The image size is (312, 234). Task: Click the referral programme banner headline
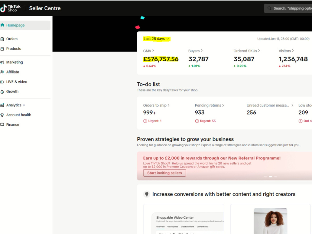pos(212,158)
